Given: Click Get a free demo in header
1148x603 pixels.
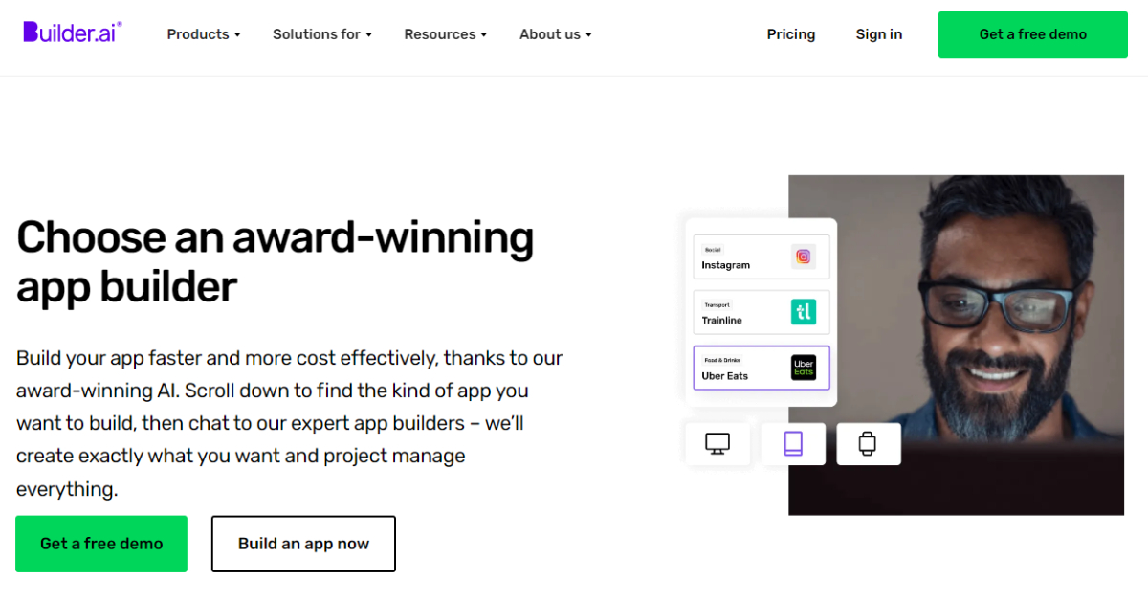Looking at the screenshot, I should point(1033,34).
